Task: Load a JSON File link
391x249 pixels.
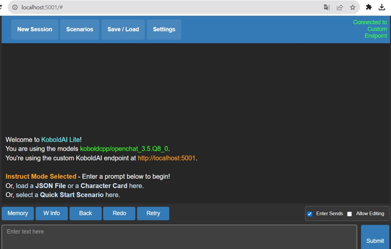Action: click(x=50, y=186)
